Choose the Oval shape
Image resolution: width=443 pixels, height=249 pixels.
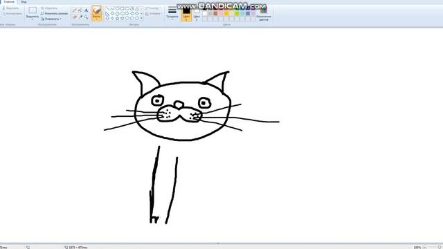(x=118, y=9)
